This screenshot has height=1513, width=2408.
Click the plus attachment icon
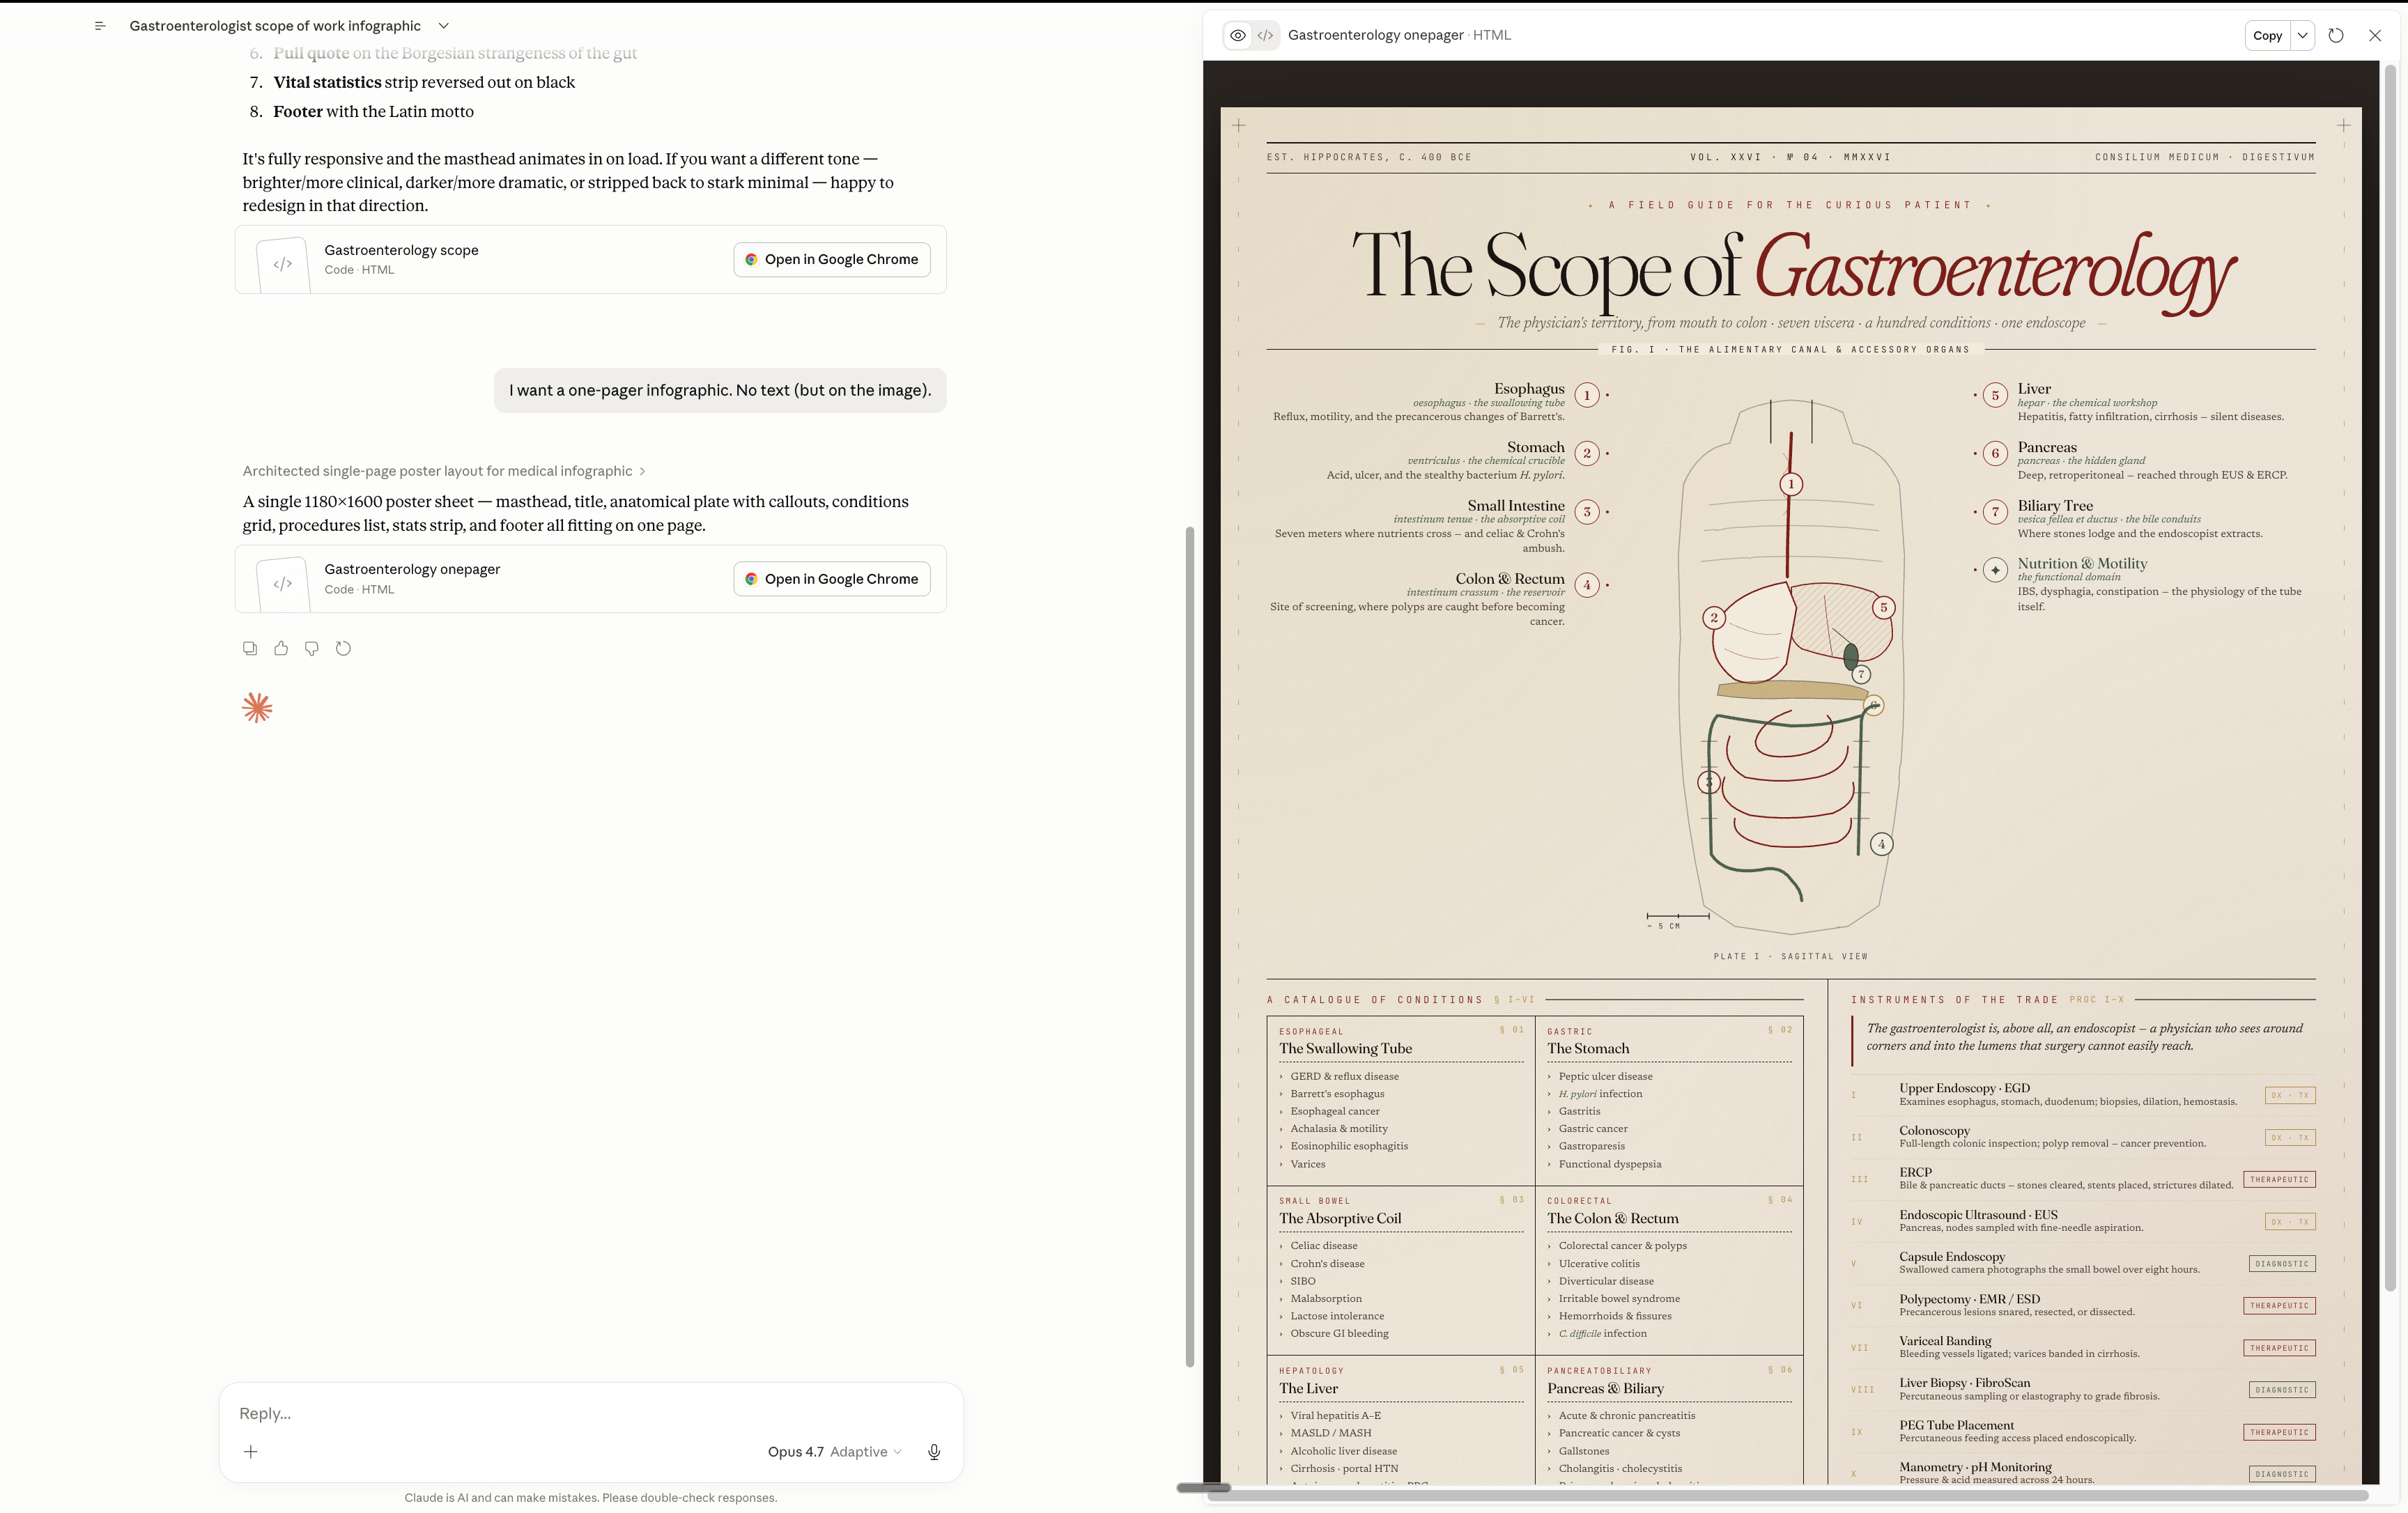click(251, 1451)
